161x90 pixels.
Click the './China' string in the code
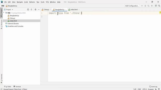75,13
